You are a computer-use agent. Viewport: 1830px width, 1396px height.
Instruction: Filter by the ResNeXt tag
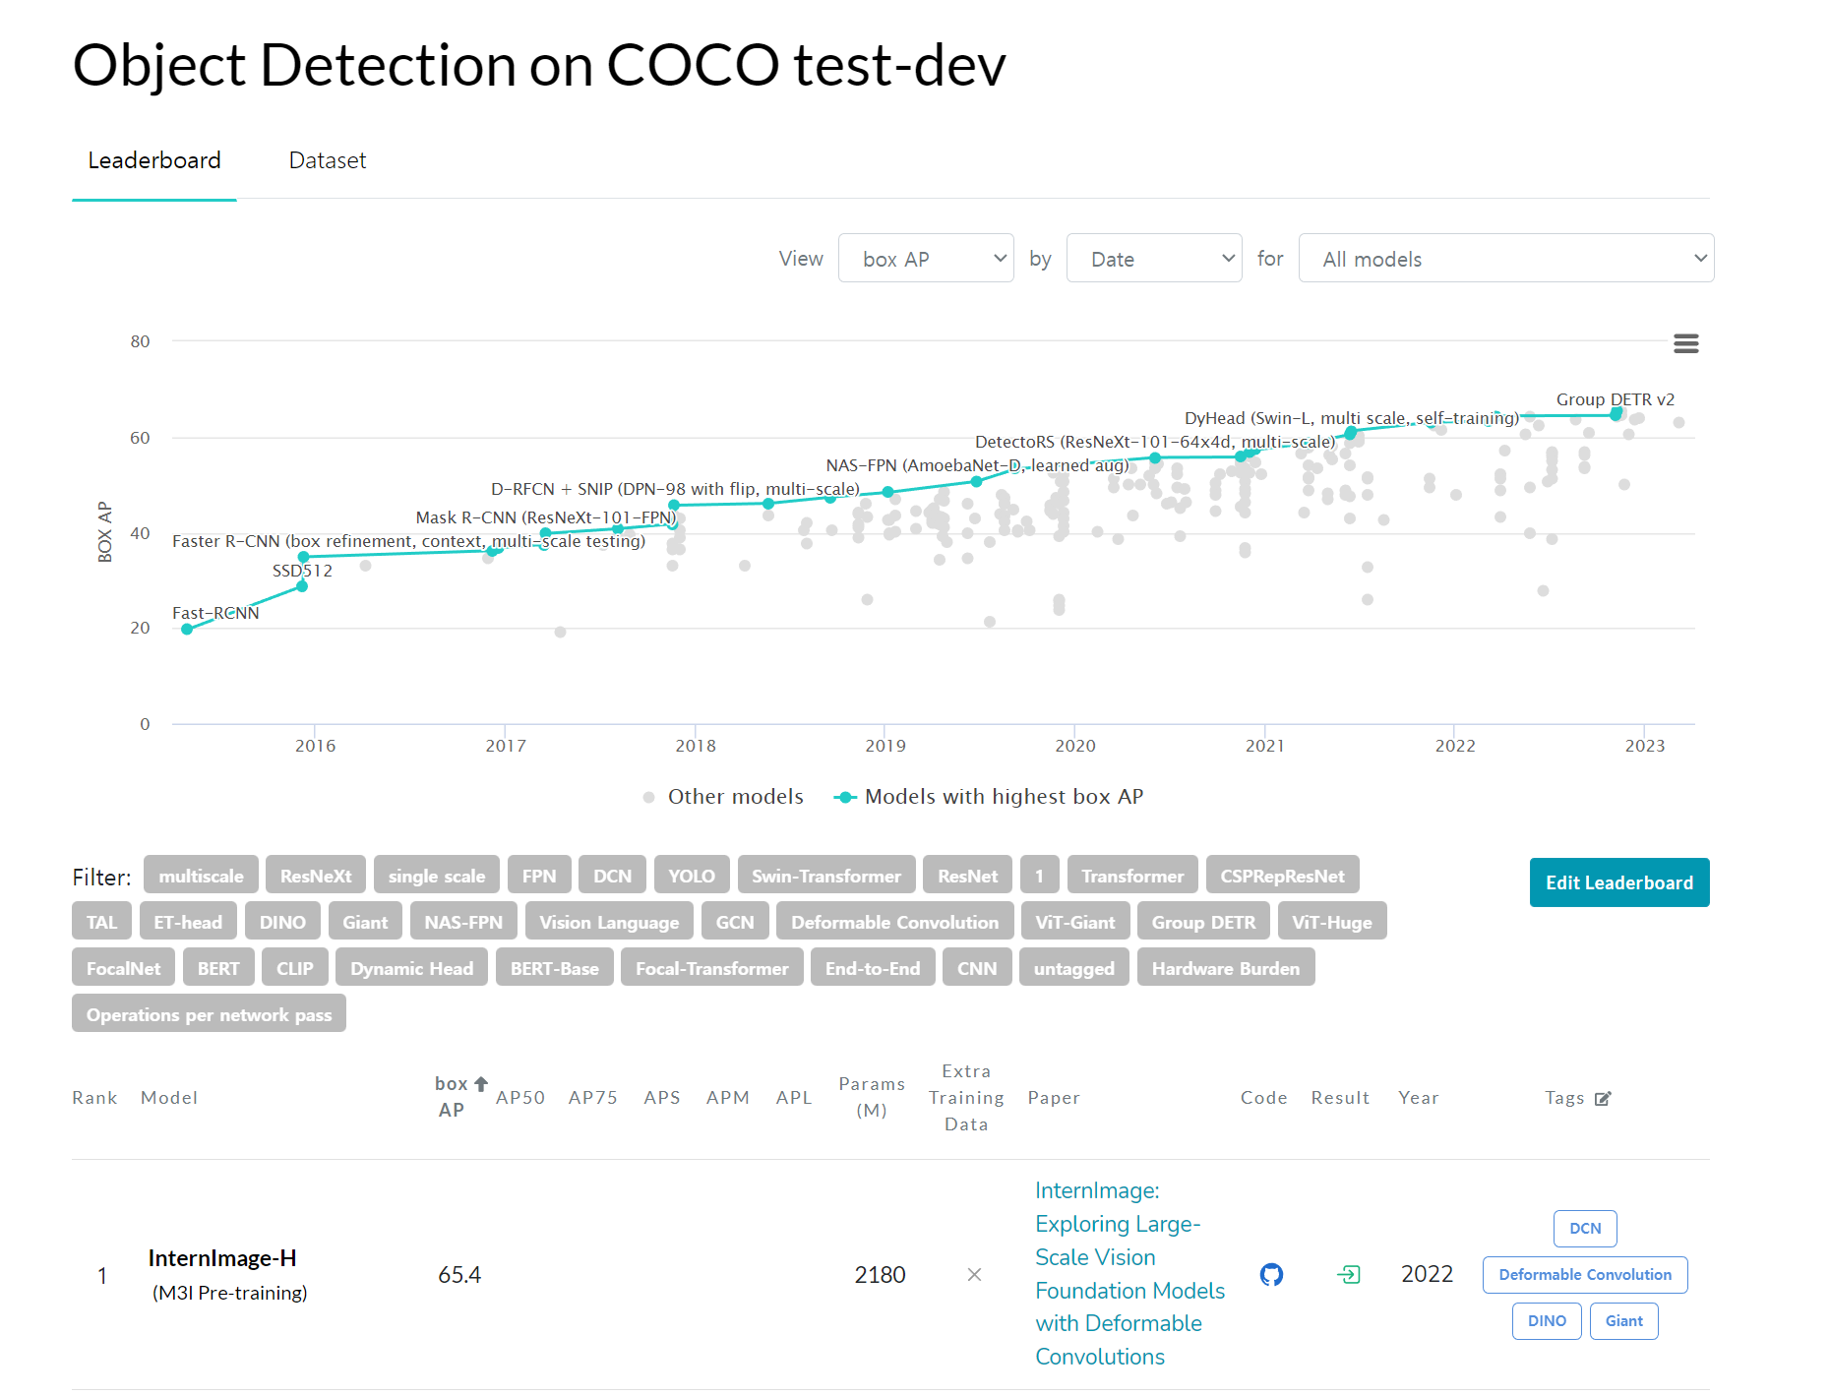(x=316, y=876)
